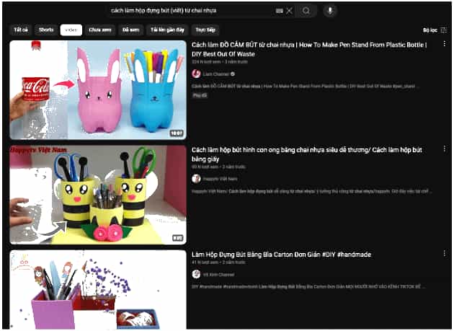
Task: Open title 'Cách làm hộp bút hình con ong'
Action: 306,154
